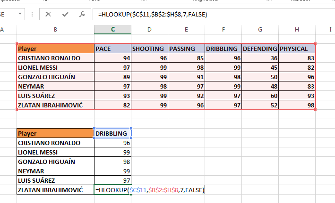The image size is (335, 203).
Task: Select column E header
Action: pyautogui.click(x=186, y=29)
